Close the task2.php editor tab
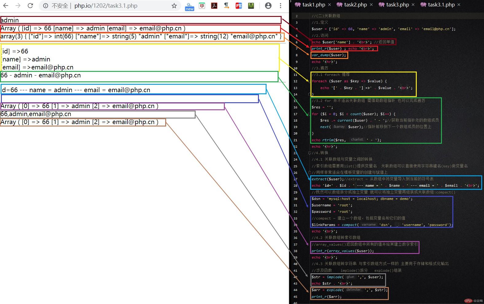The height and width of the screenshot is (304, 484). click(x=371, y=5)
